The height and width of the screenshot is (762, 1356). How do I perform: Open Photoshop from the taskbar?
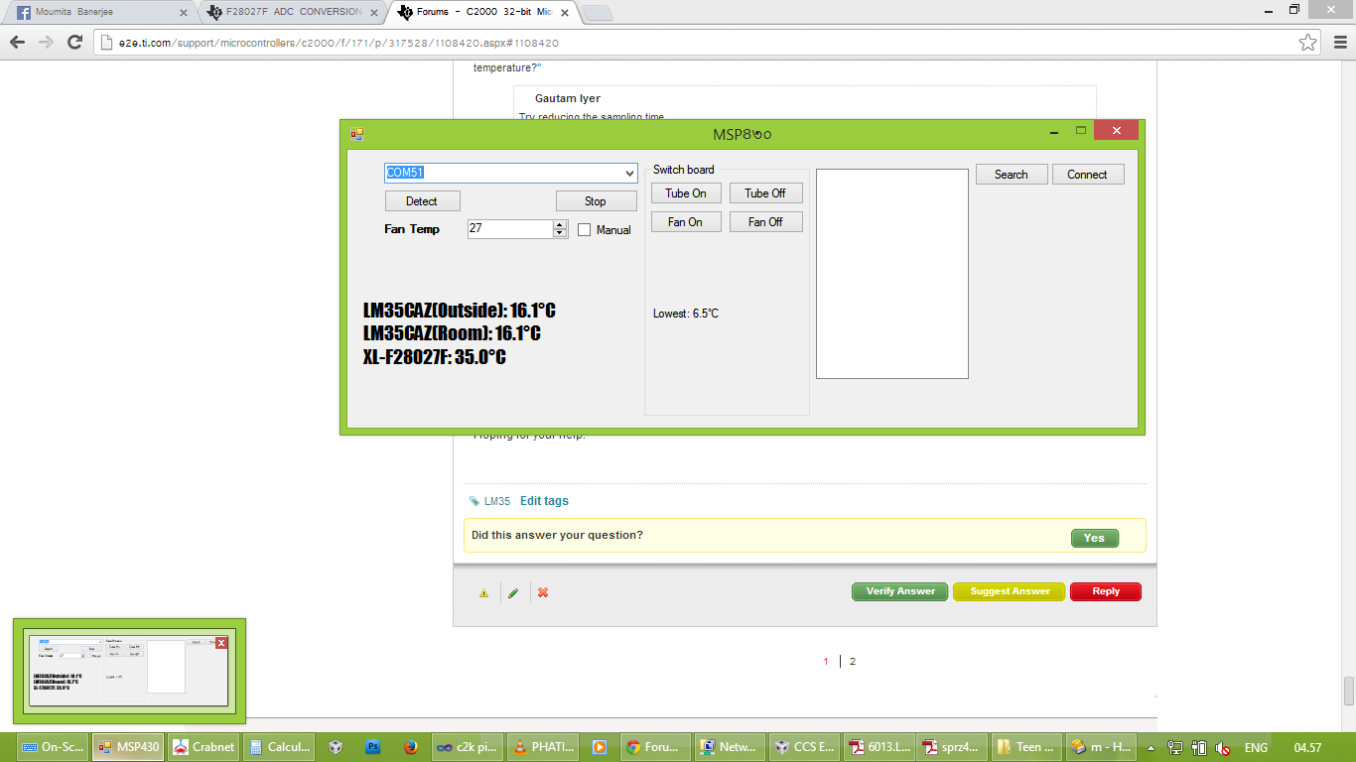373,747
